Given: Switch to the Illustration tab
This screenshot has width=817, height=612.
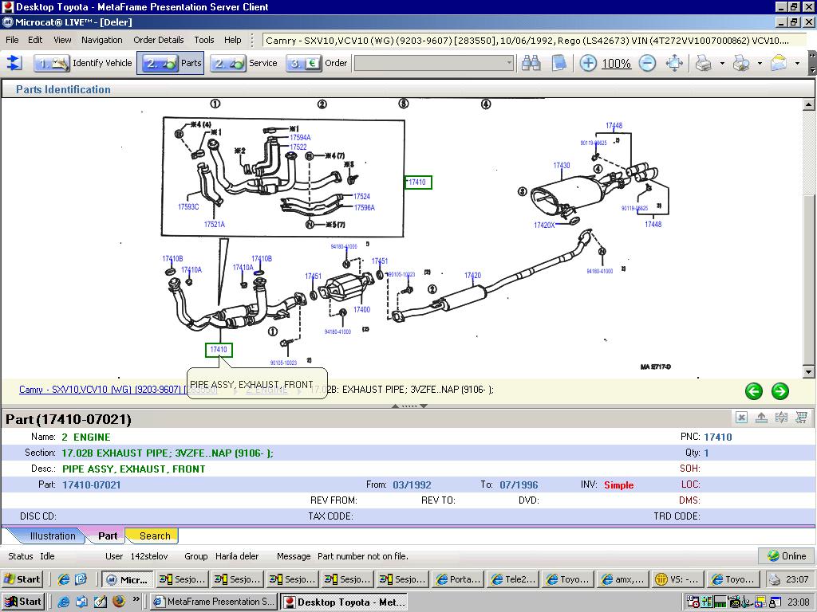Looking at the screenshot, I should click(x=53, y=536).
